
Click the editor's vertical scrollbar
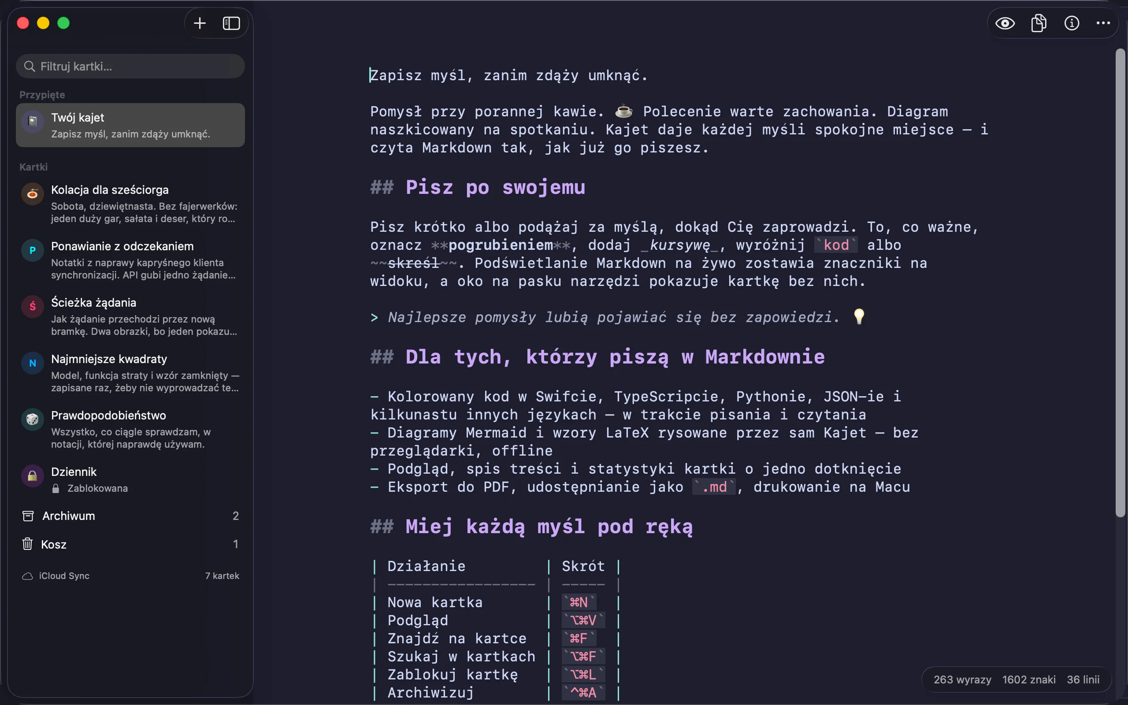point(1121,282)
